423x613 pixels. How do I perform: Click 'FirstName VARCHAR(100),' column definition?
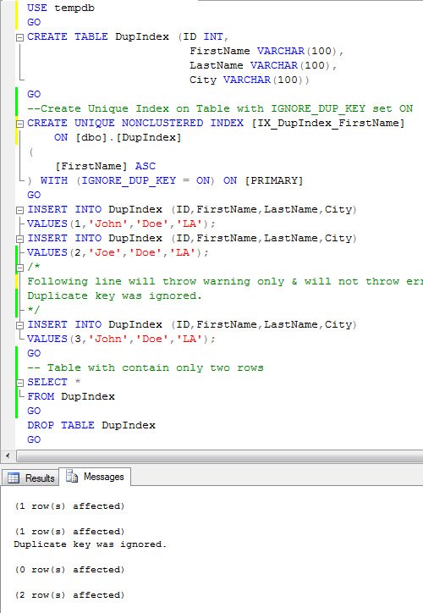tap(266, 51)
